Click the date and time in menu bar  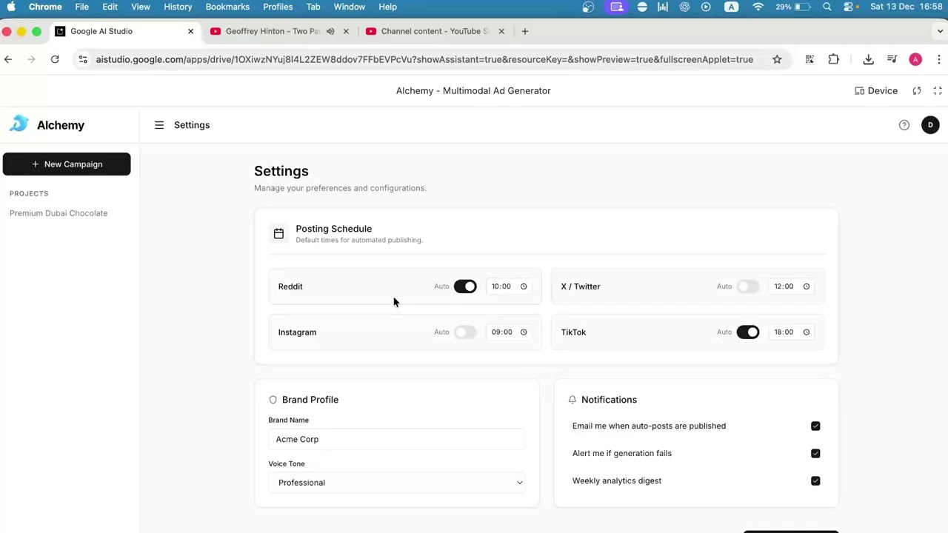click(907, 7)
